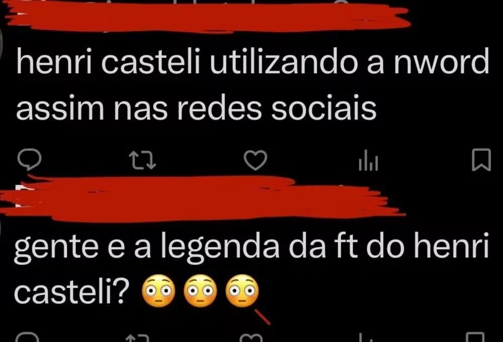Retweet the post about redes sociais
The height and width of the screenshot is (342, 503).
point(142,161)
